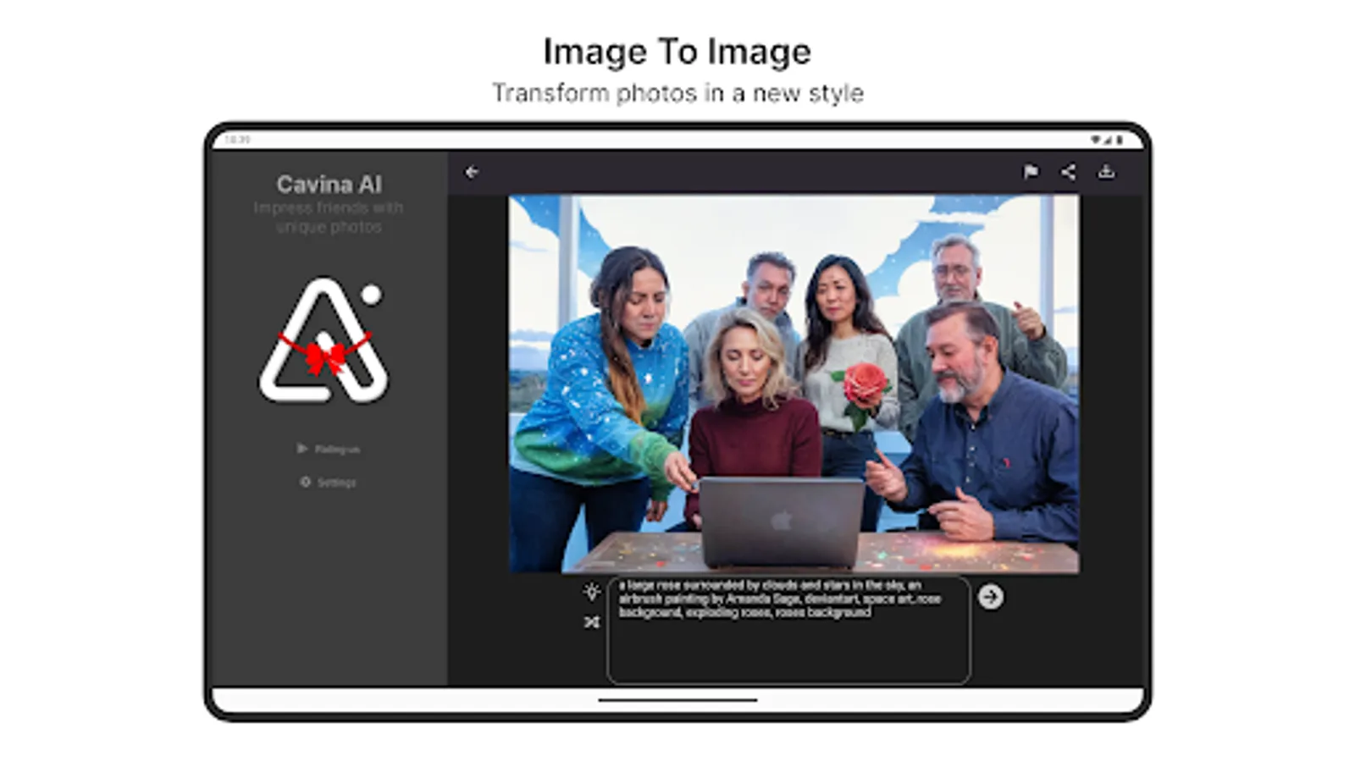Screen dimensions: 1355x762
Task: Shuffle a random prompt
Action: pyautogui.click(x=592, y=622)
